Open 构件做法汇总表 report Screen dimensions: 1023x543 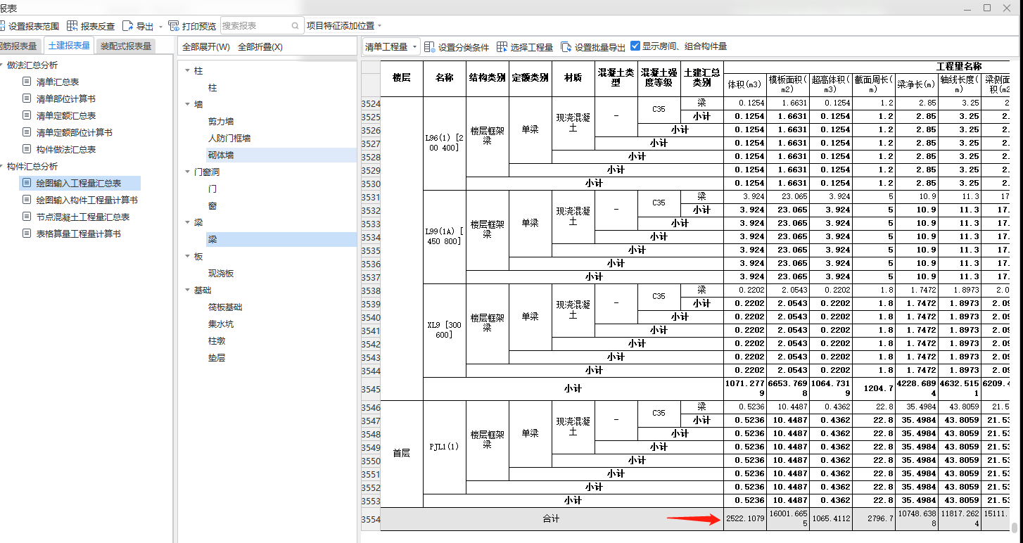(x=66, y=149)
